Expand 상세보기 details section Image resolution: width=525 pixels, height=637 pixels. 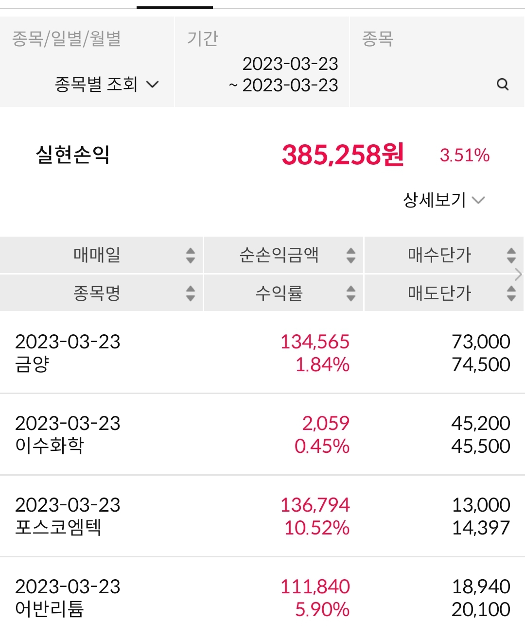pos(443,200)
